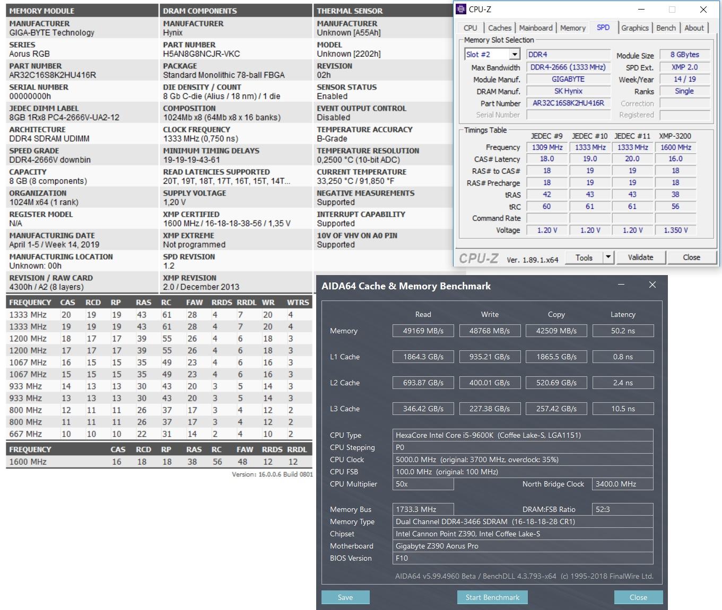Click the Memory Read value 49169 MB/s

click(x=423, y=331)
